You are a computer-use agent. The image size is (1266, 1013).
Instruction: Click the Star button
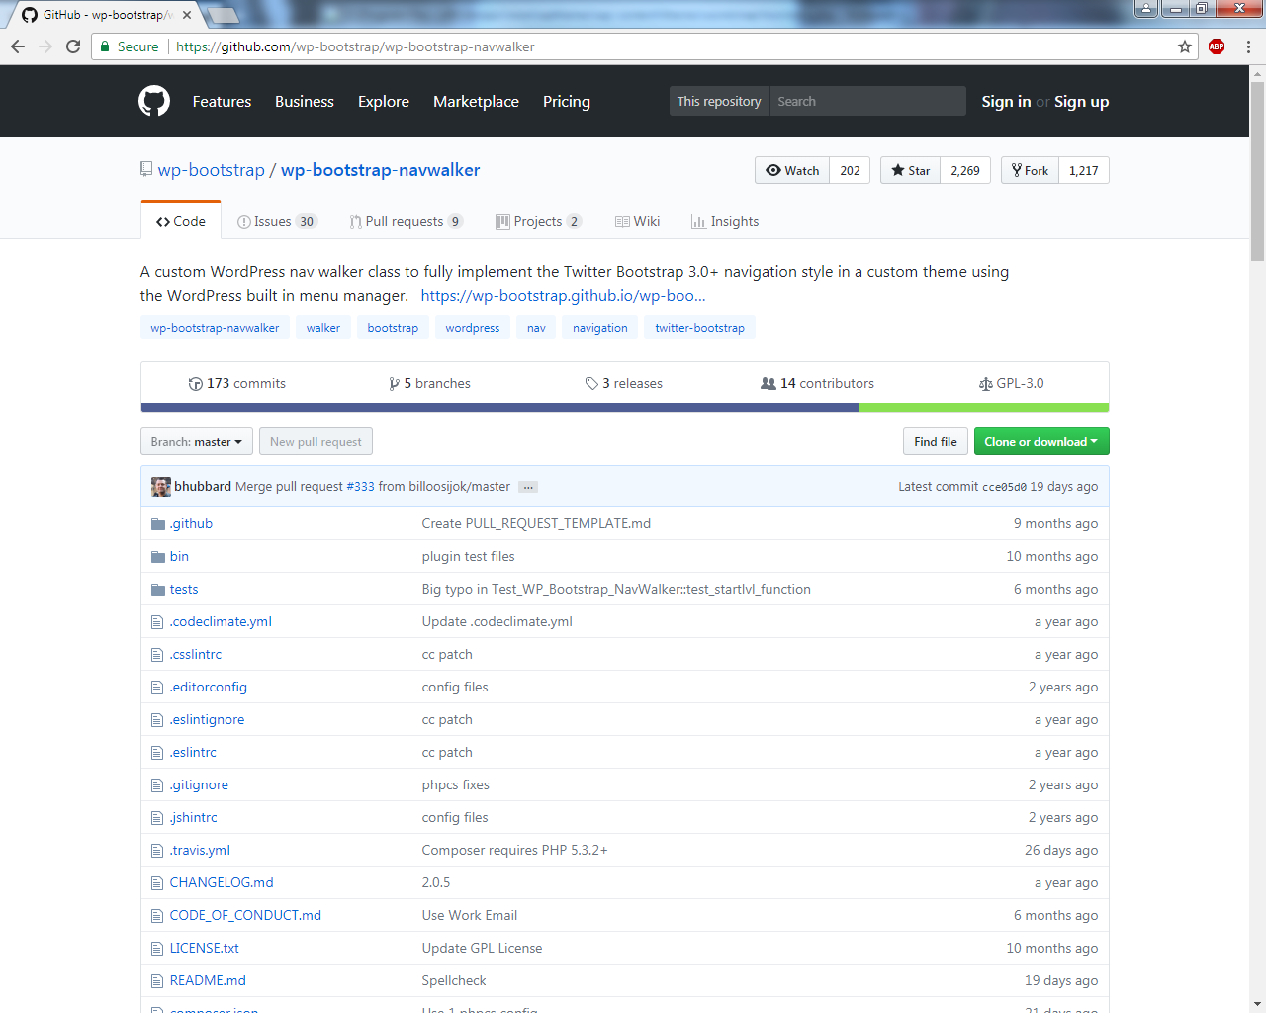point(910,170)
